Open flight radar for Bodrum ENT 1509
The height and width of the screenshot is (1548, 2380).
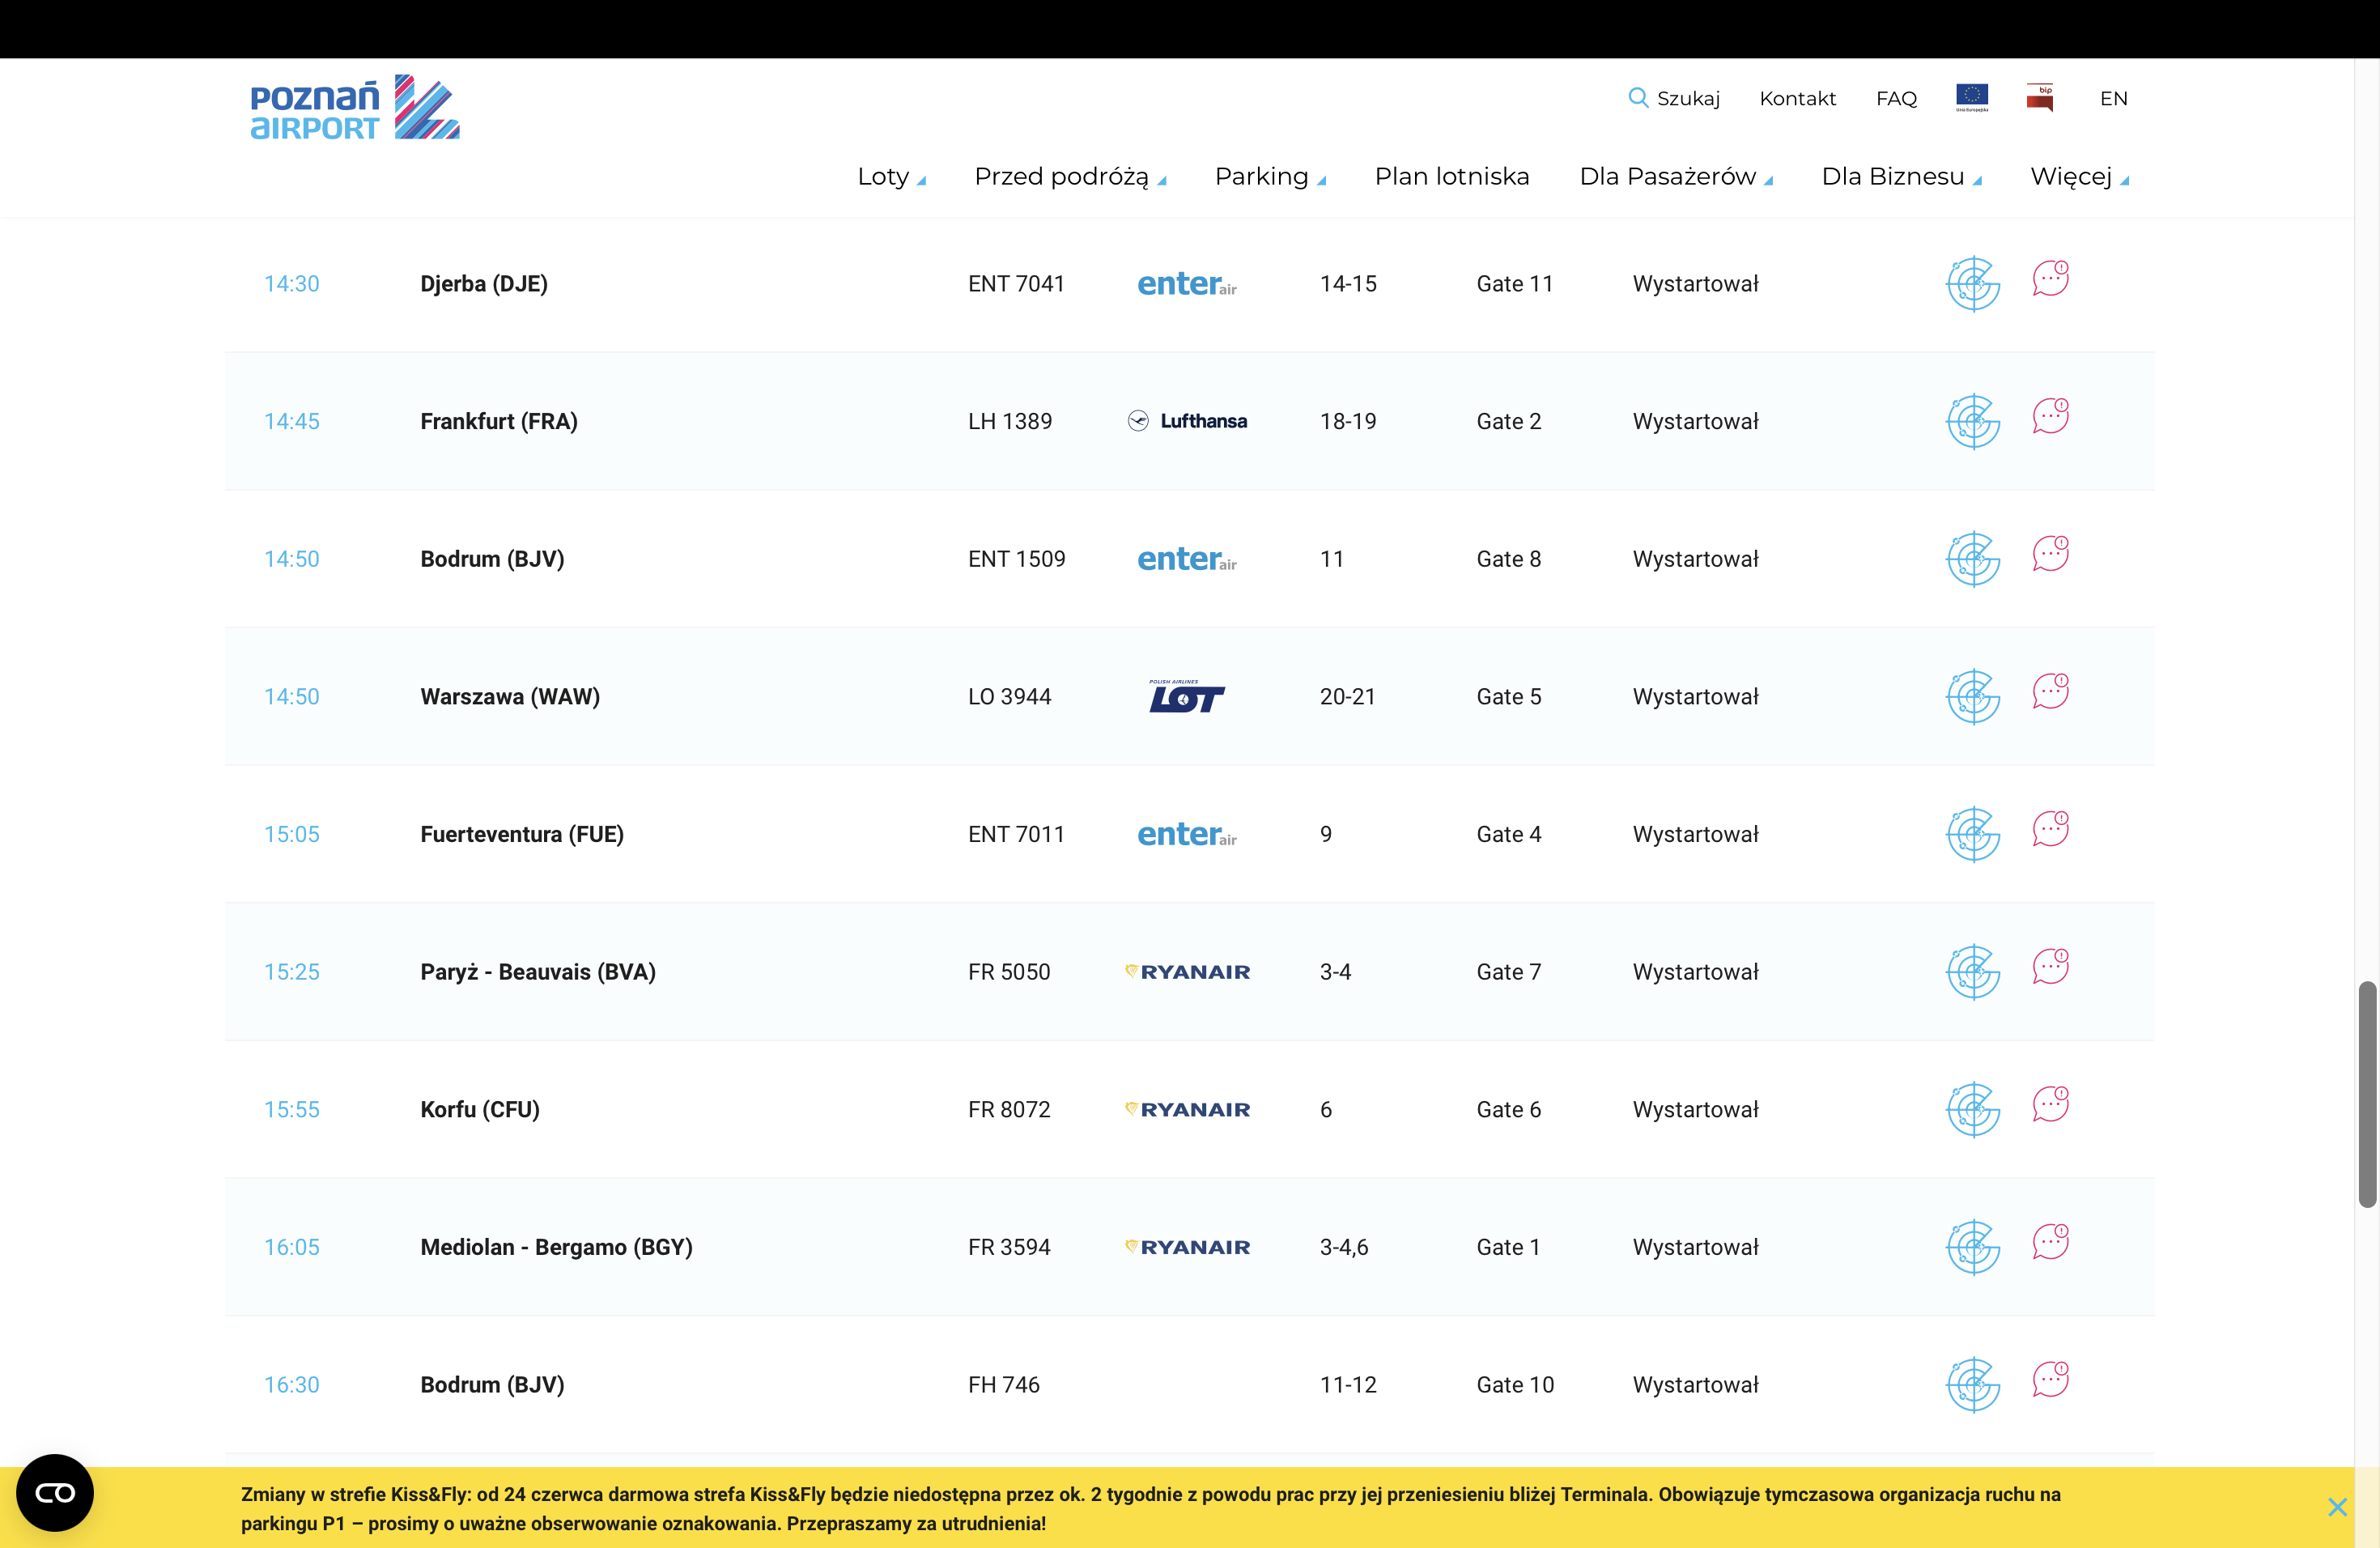[x=1972, y=559]
